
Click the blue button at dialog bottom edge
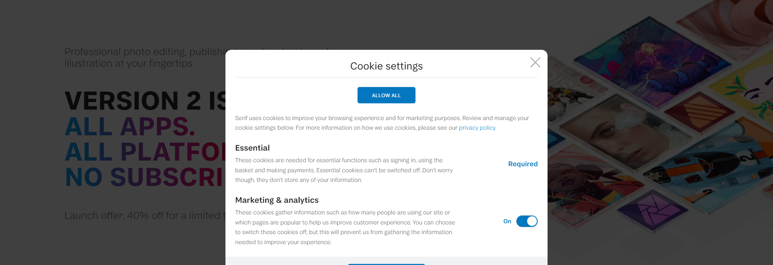point(386,264)
